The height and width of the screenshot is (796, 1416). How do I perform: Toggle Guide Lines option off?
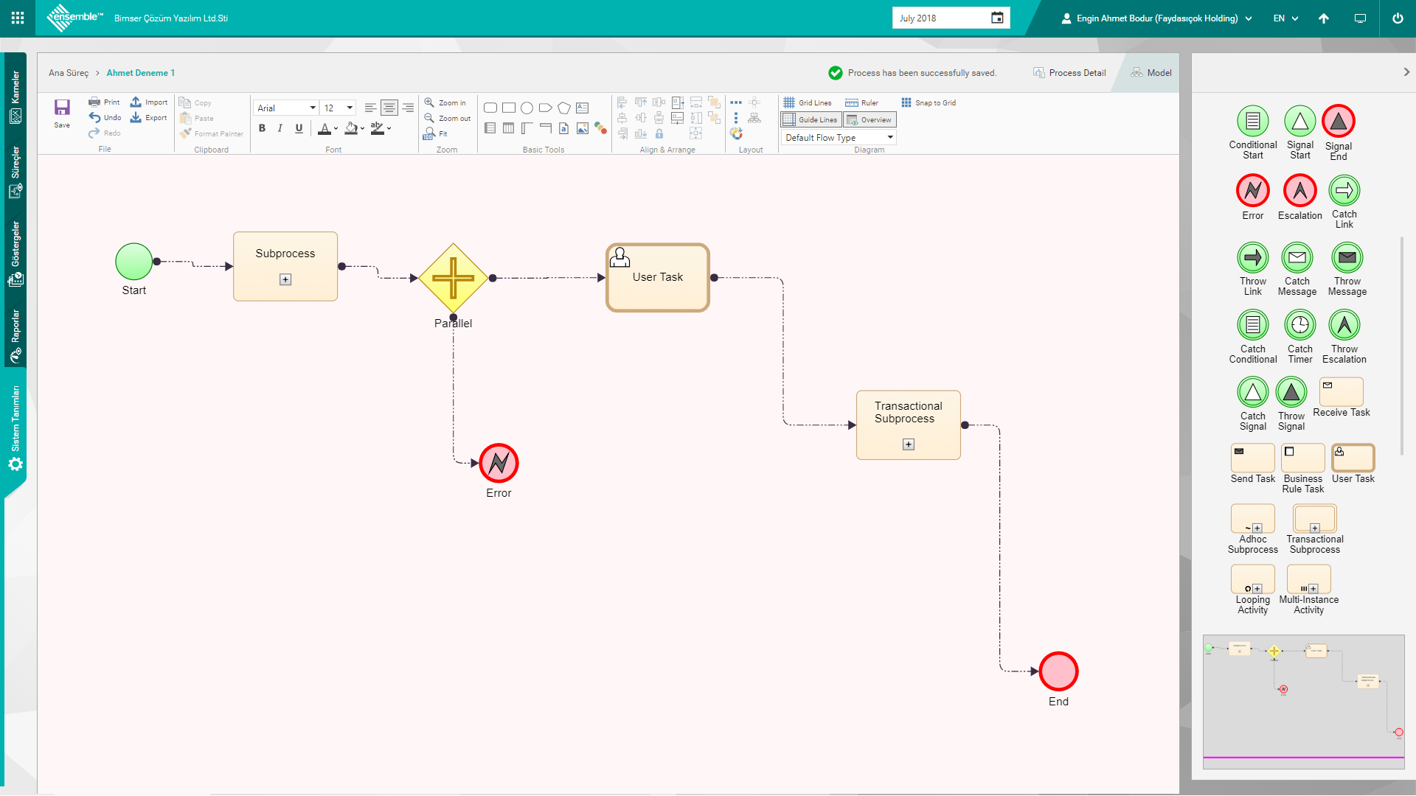pos(811,119)
